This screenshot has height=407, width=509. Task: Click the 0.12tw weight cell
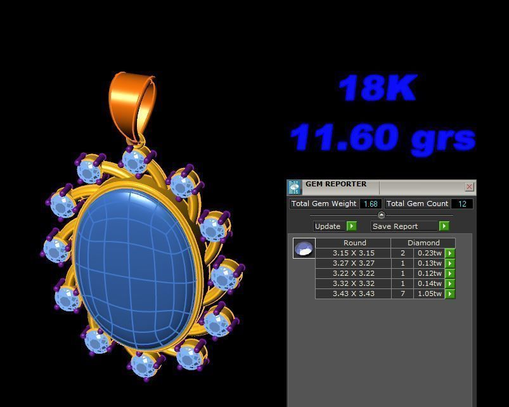point(429,273)
